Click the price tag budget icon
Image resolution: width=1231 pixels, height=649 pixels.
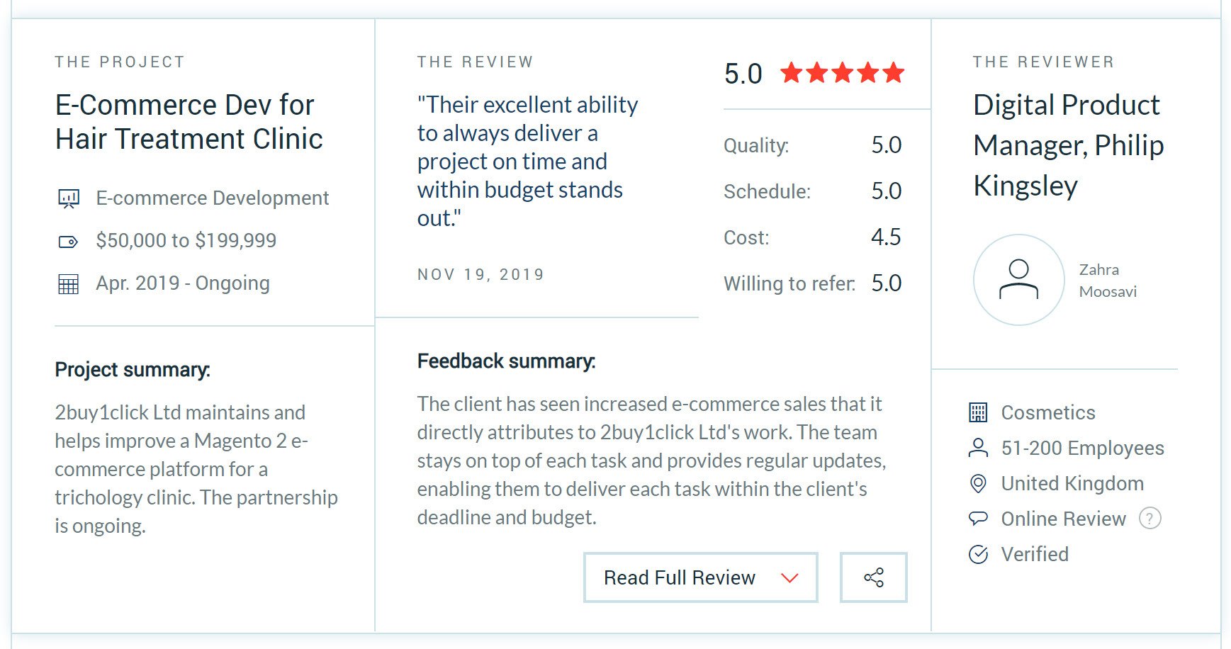point(68,242)
